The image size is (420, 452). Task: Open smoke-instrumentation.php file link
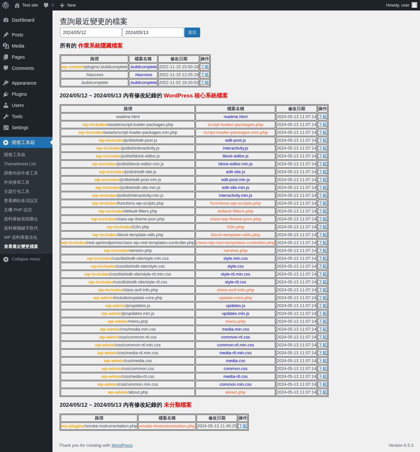click(167, 426)
